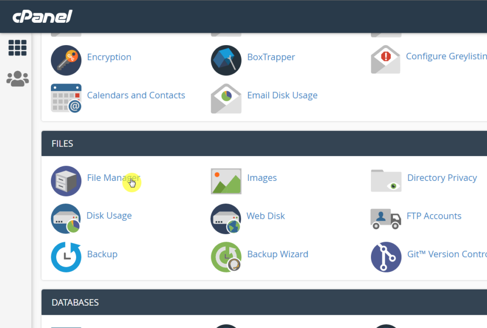
Task: Open the Configure Greylisting link
Action: click(447, 56)
